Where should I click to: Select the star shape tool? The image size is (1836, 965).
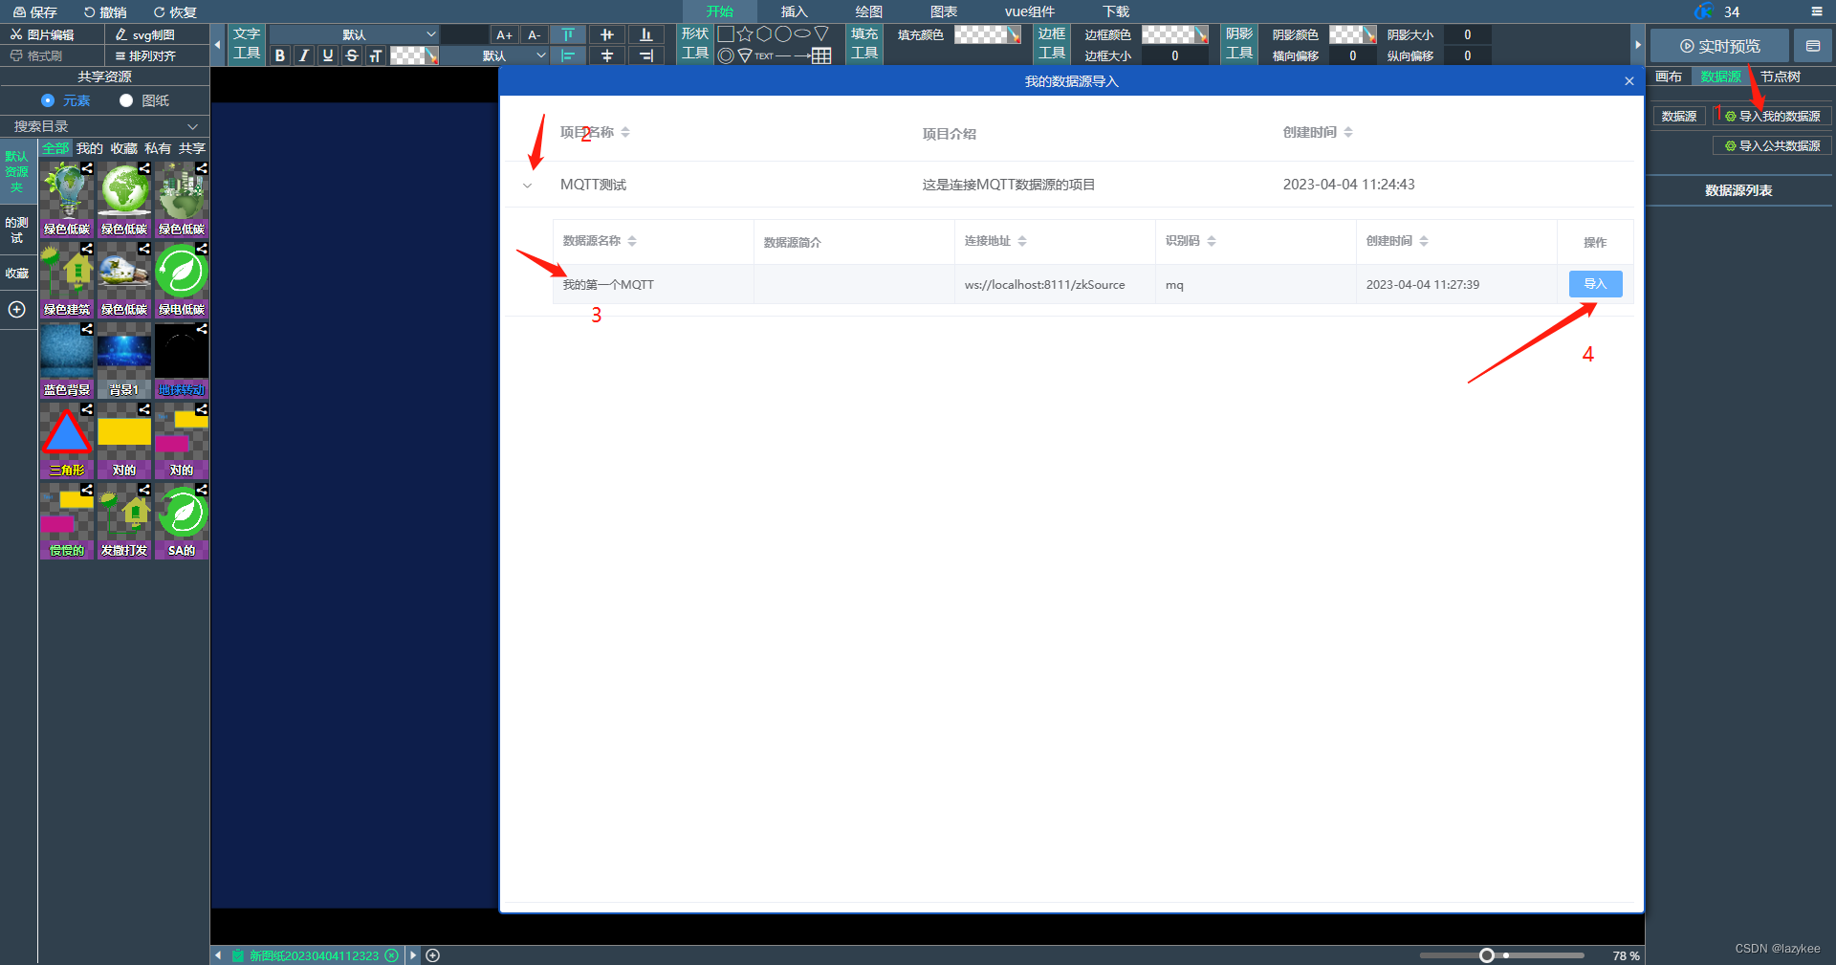tap(746, 33)
